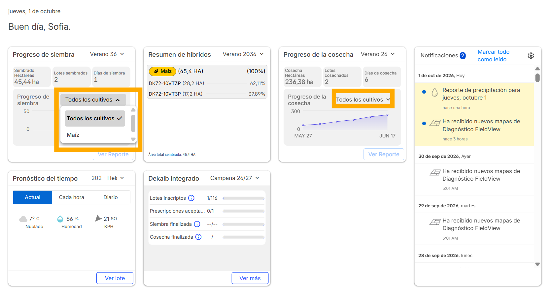The image size is (549, 295).
Task: Click the notifications panel scrollbar thumb
Action: 537,77
